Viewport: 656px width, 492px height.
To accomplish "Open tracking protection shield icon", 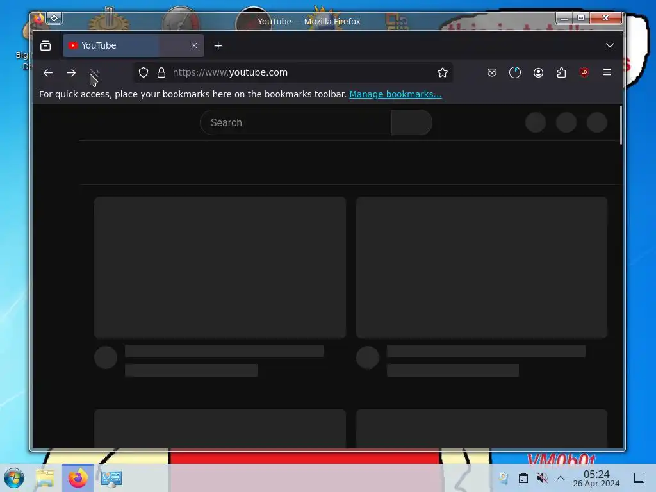I will [x=143, y=73].
